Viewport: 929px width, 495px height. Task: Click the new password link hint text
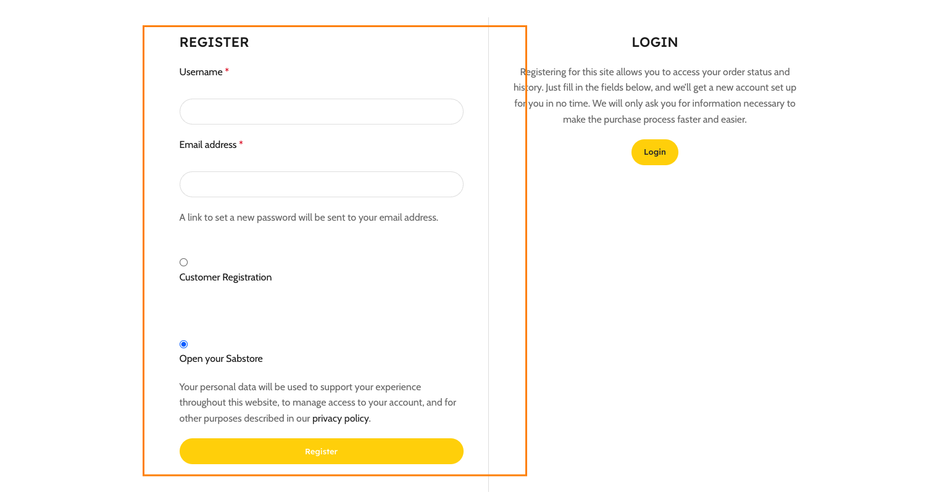click(x=309, y=218)
